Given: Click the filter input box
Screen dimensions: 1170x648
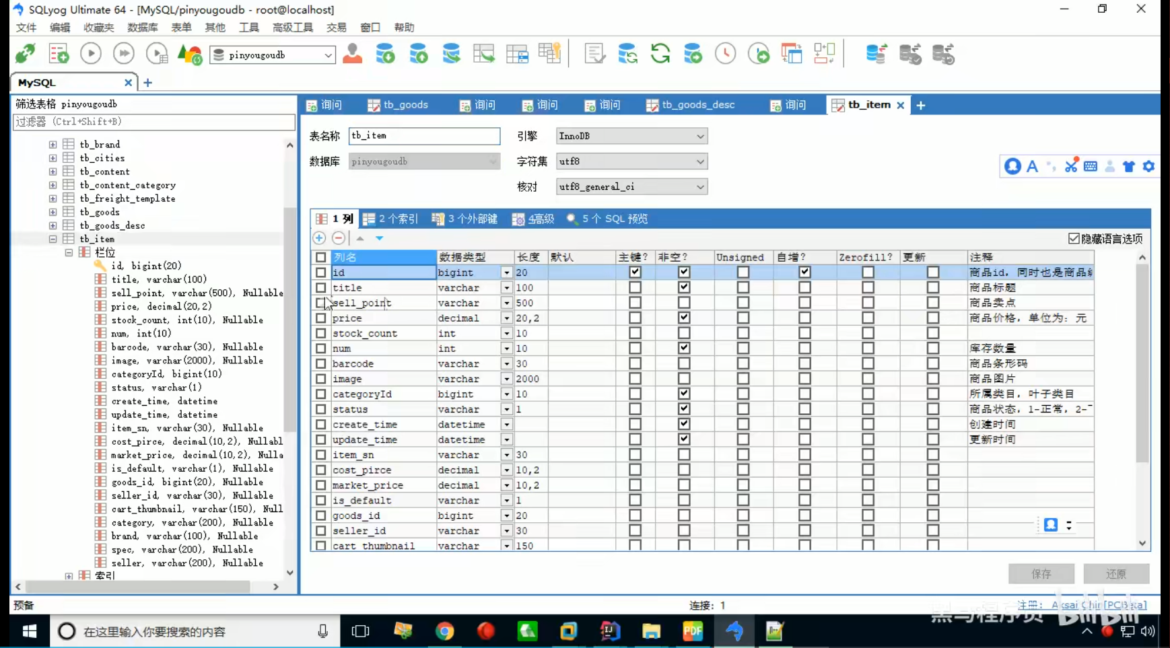Looking at the screenshot, I should (153, 122).
